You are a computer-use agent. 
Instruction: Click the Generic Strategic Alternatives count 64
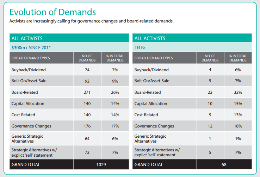(87, 139)
